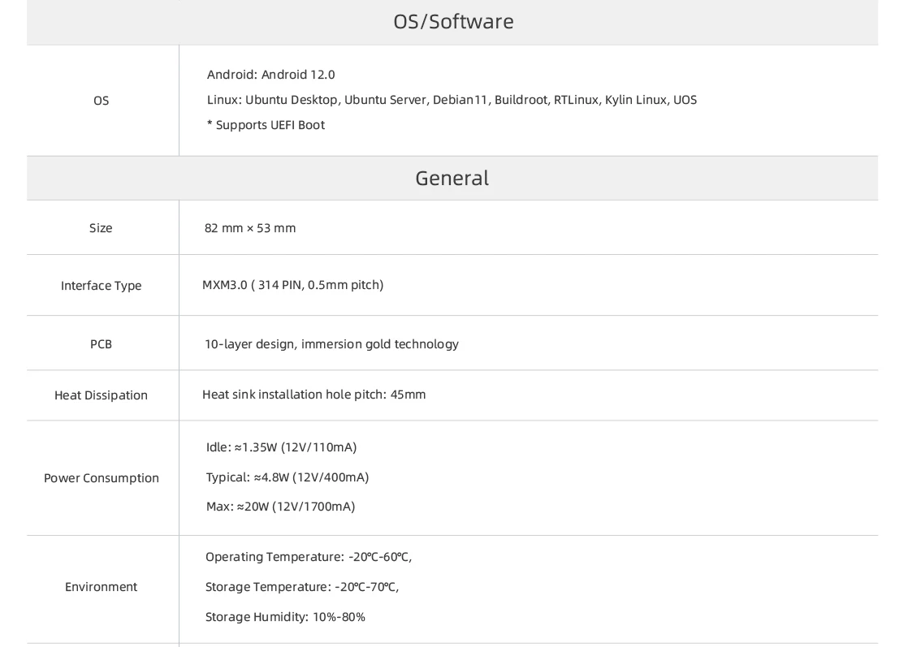Image resolution: width=908 pixels, height=647 pixels.
Task: Click the Heat Dissipation label
Action: [102, 395]
